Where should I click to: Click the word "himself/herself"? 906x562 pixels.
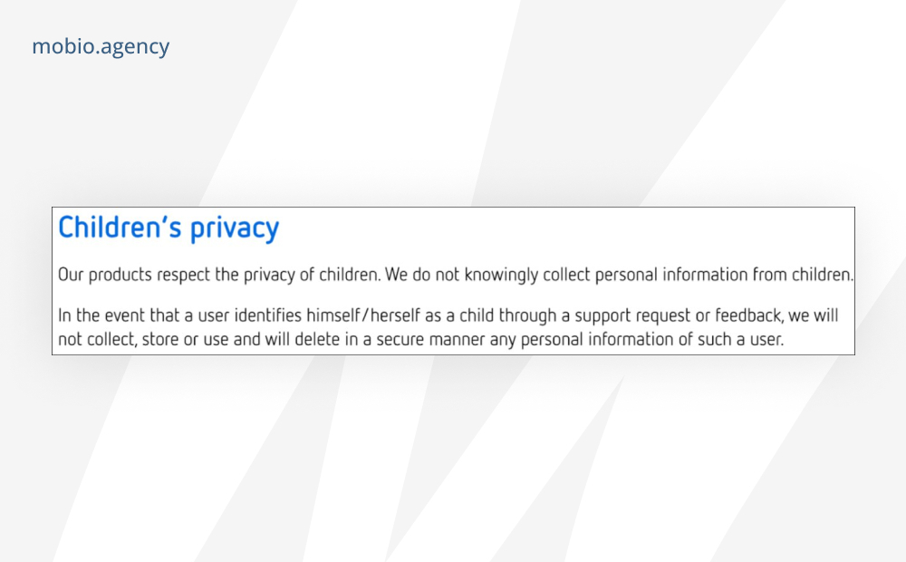click(363, 315)
